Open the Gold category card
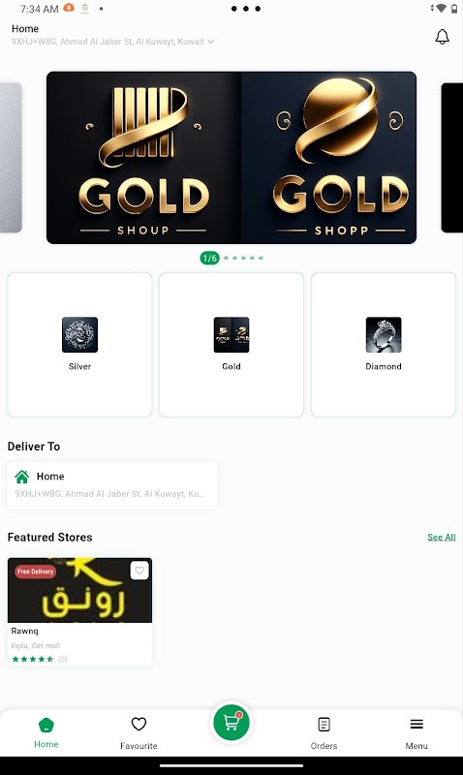Image resolution: width=463 pixels, height=775 pixels. point(231,345)
